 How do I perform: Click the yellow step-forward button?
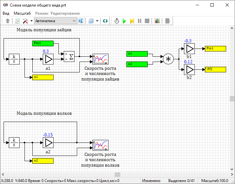132,21
